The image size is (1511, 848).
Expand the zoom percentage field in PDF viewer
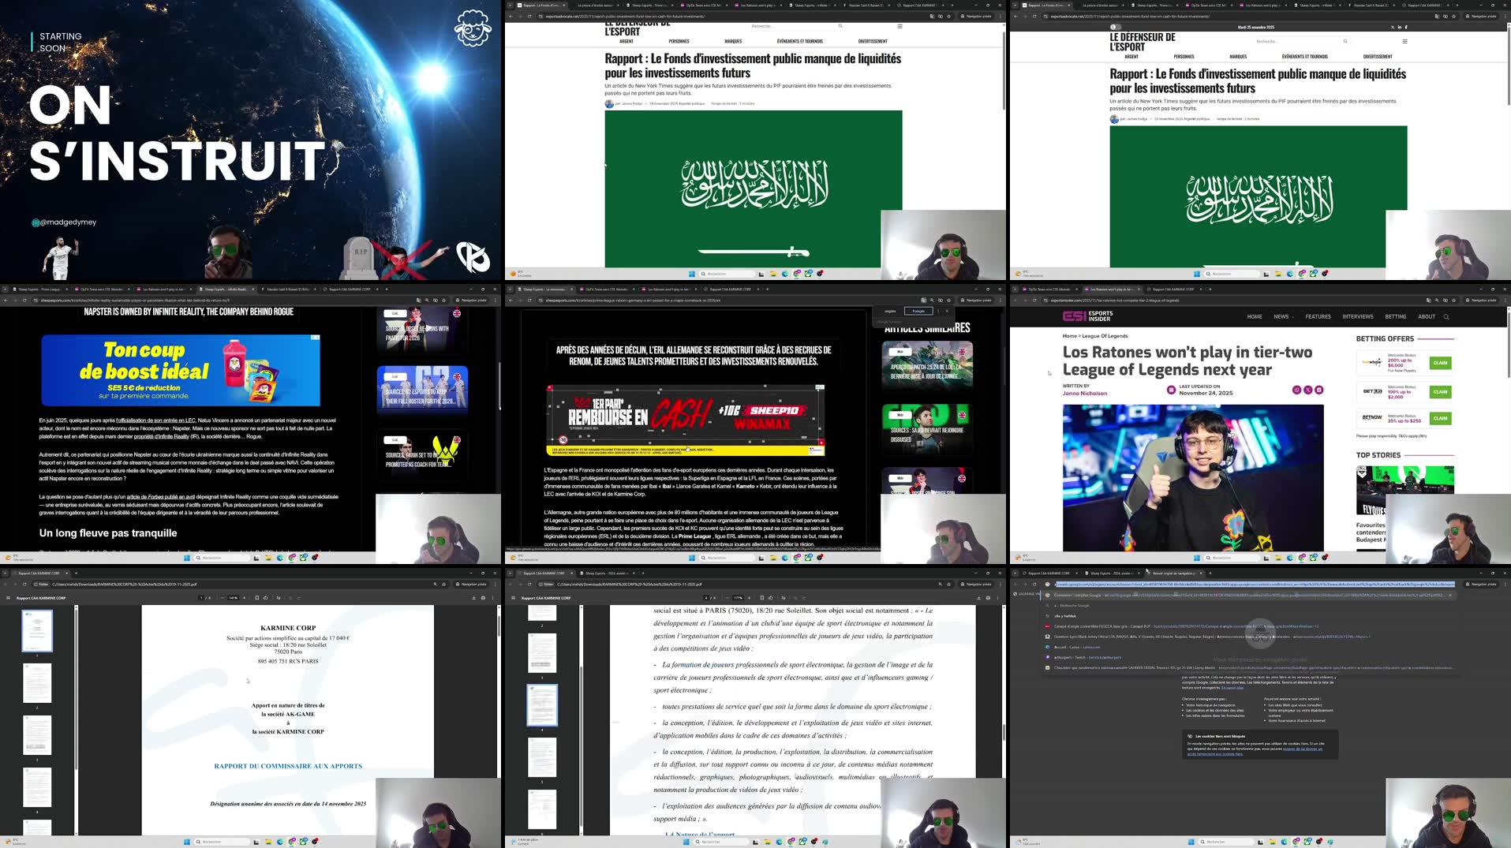click(232, 597)
